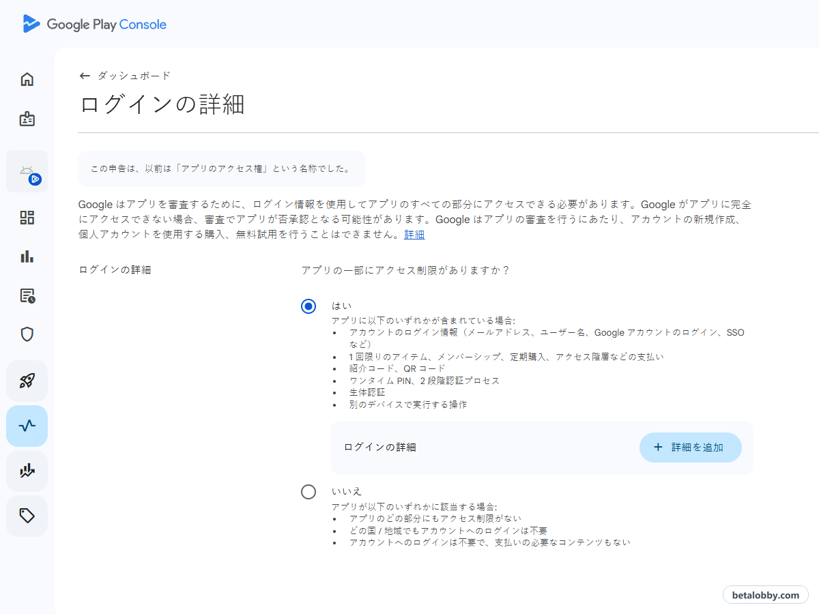Click the 詳細を追加 button
This screenshot has width=819, height=614.
tap(690, 448)
